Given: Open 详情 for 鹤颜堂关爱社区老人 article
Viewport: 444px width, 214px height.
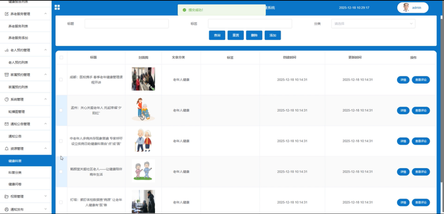Looking at the screenshot, I should (403, 172).
